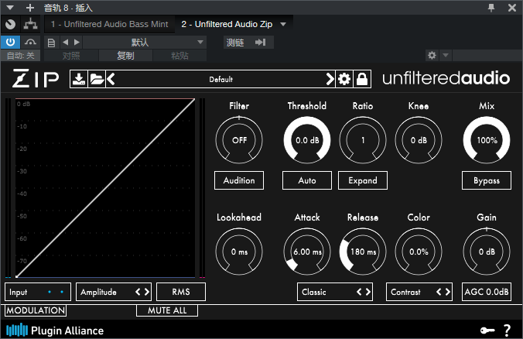Click the round knob icon beside routing
The image size is (523, 339).
(10, 24)
